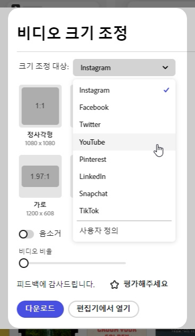This screenshot has width=195, height=336.
Task: Choose 사용자 정의 custom size option
Action: click(x=124, y=231)
